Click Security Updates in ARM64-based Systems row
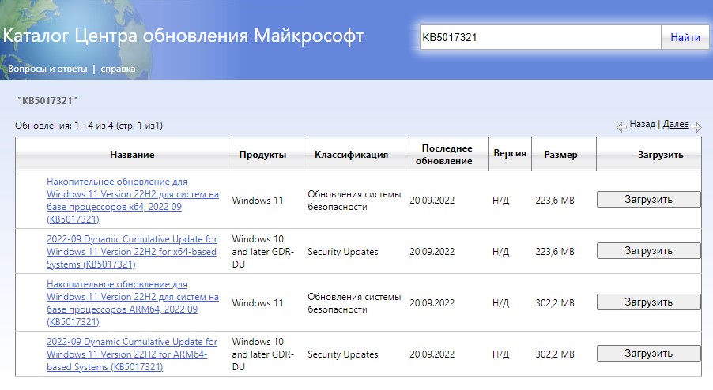The width and height of the screenshot is (713, 390). (x=343, y=354)
